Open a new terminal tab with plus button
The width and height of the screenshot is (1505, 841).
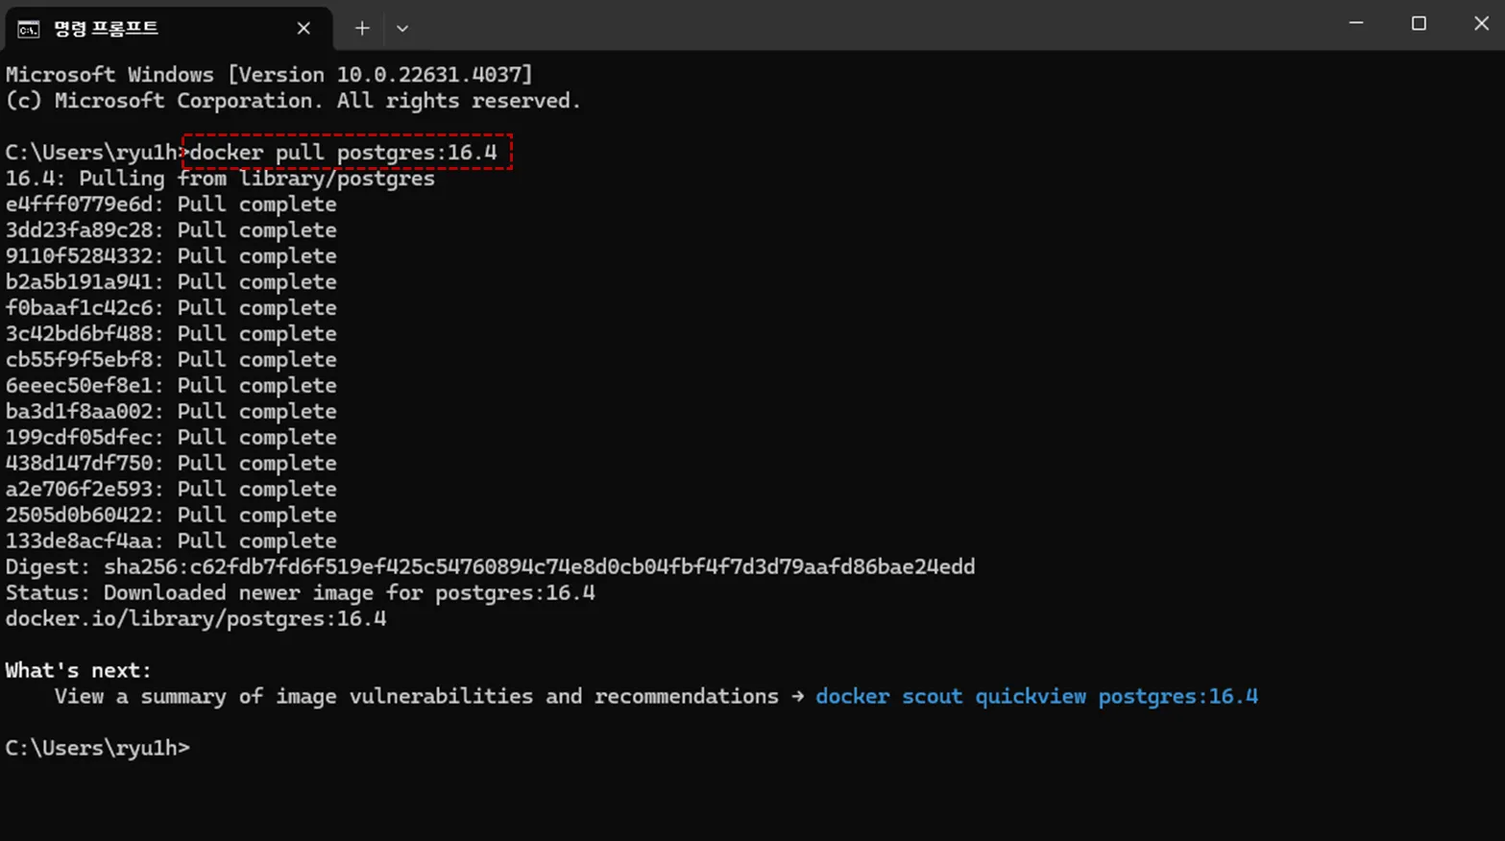click(x=362, y=29)
